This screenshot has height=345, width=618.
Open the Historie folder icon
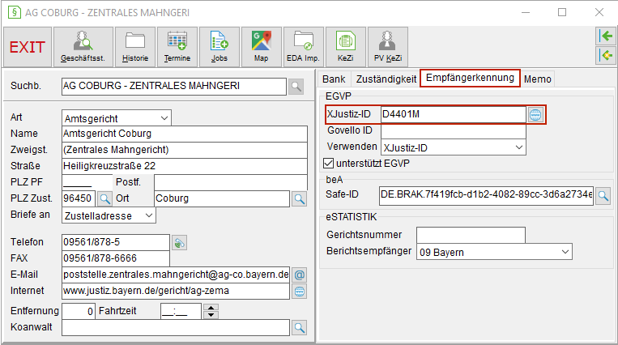point(135,47)
